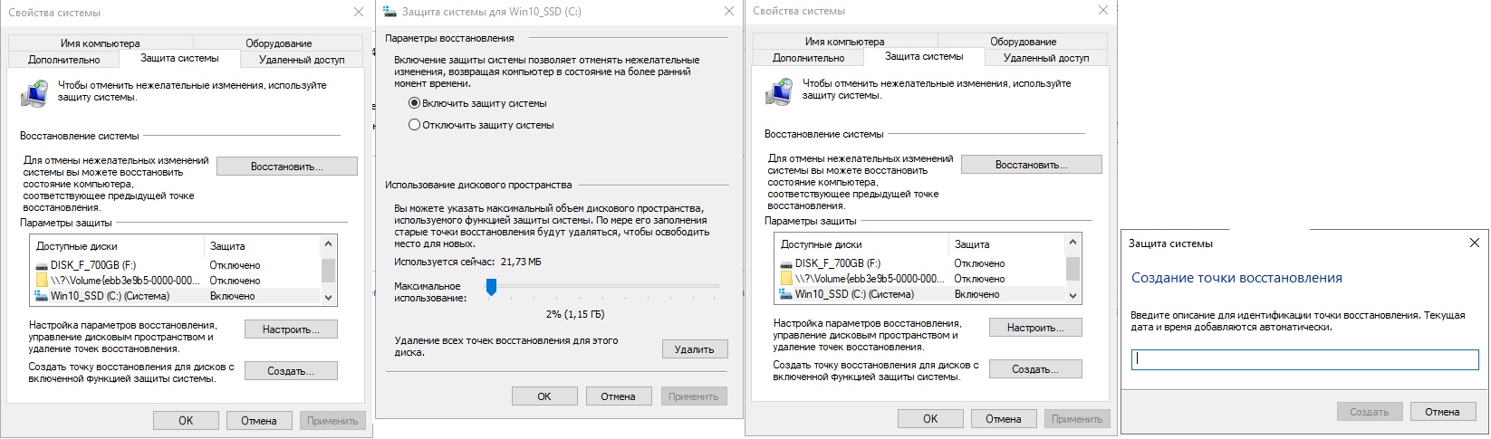This screenshot has width=1491, height=439.
Task: Click the Win10_SSD system drive icon in the left dialog
Action: point(42,296)
